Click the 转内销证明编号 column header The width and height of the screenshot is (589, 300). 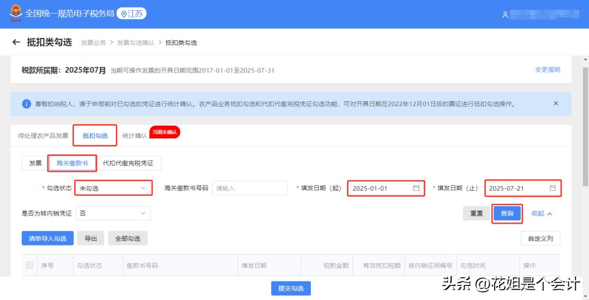coord(430,266)
